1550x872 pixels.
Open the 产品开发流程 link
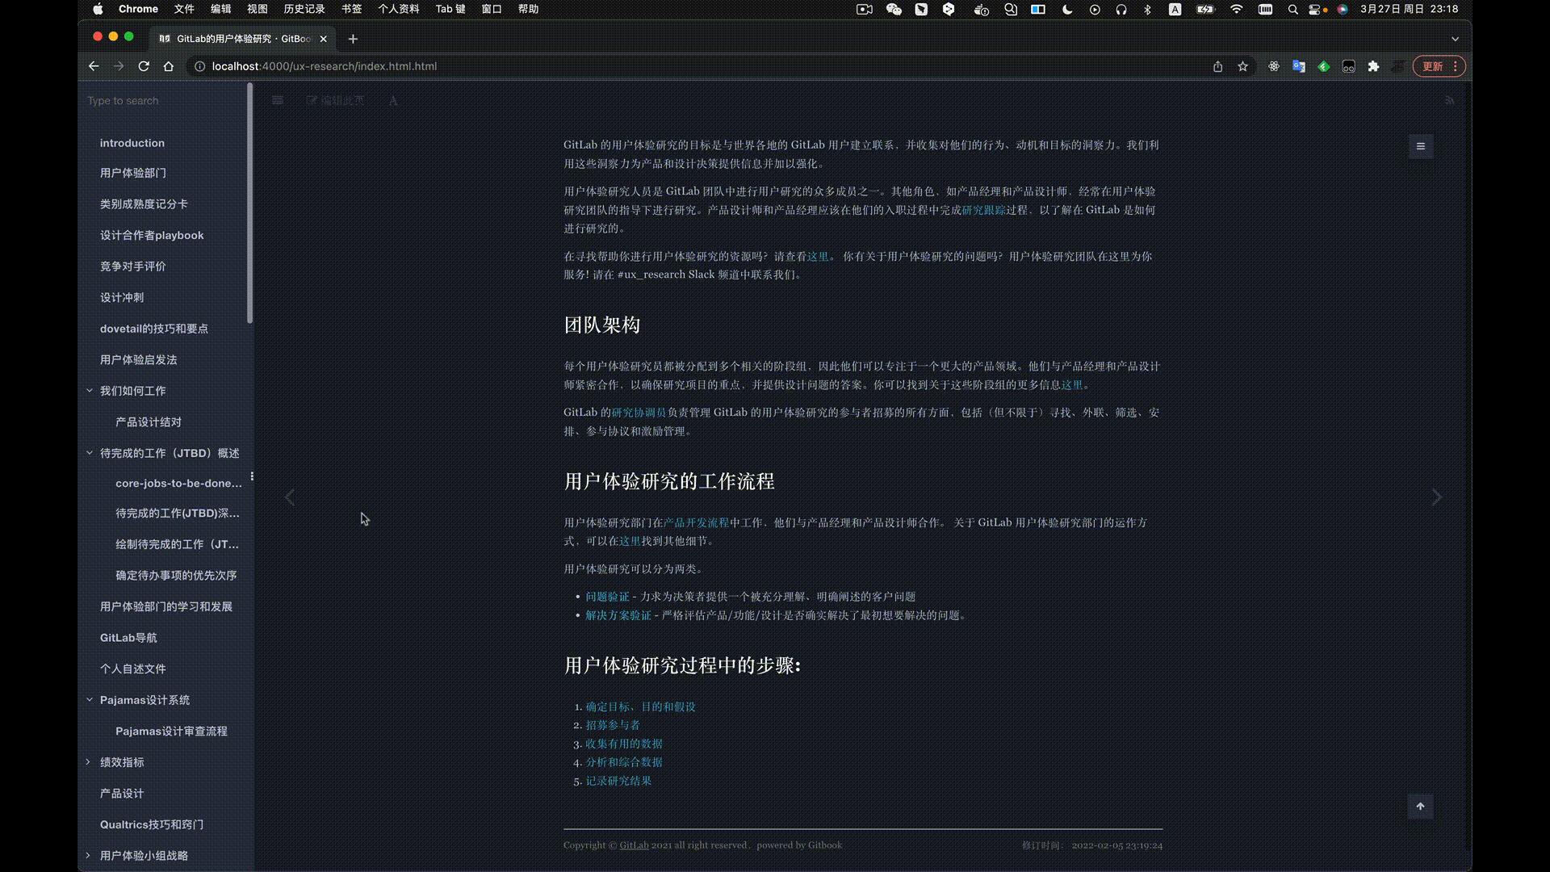(696, 523)
